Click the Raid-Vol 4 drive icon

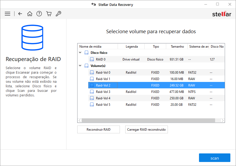(92, 98)
